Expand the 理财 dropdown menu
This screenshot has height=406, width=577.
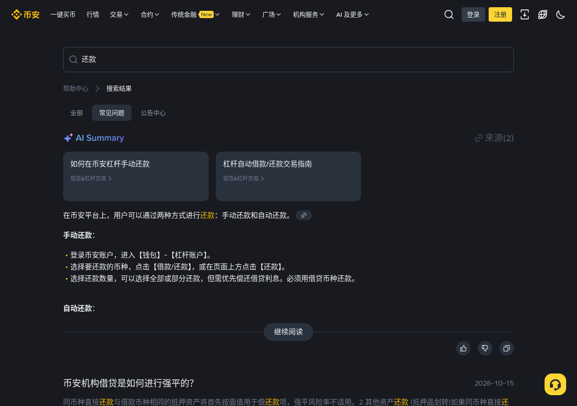coord(241,14)
